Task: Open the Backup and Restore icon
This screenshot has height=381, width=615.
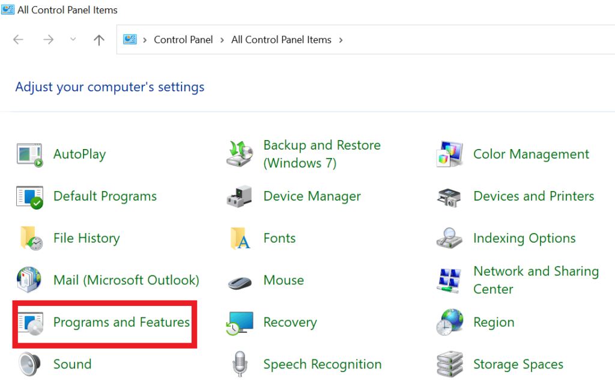Action: (240, 154)
